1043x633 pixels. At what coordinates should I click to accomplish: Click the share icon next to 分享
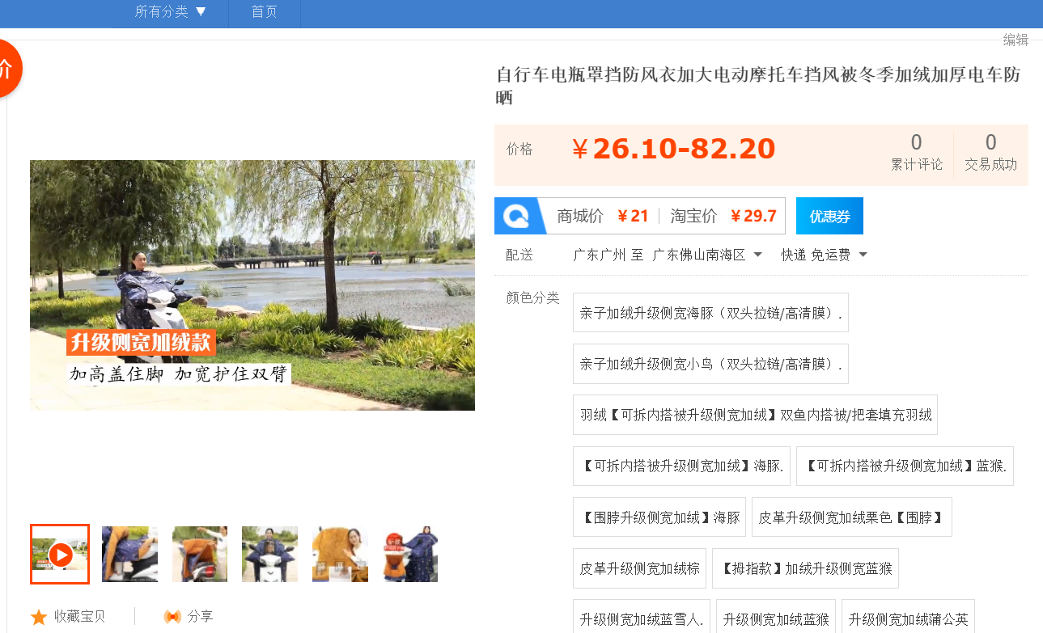(x=172, y=617)
